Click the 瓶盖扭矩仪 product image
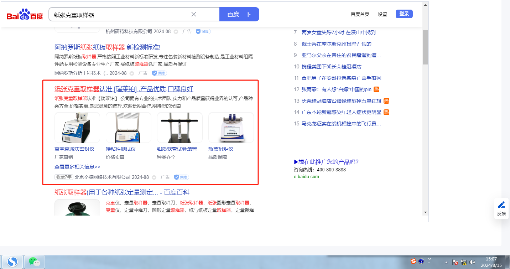This screenshot has width=510, height=269. pyautogui.click(x=231, y=128)
